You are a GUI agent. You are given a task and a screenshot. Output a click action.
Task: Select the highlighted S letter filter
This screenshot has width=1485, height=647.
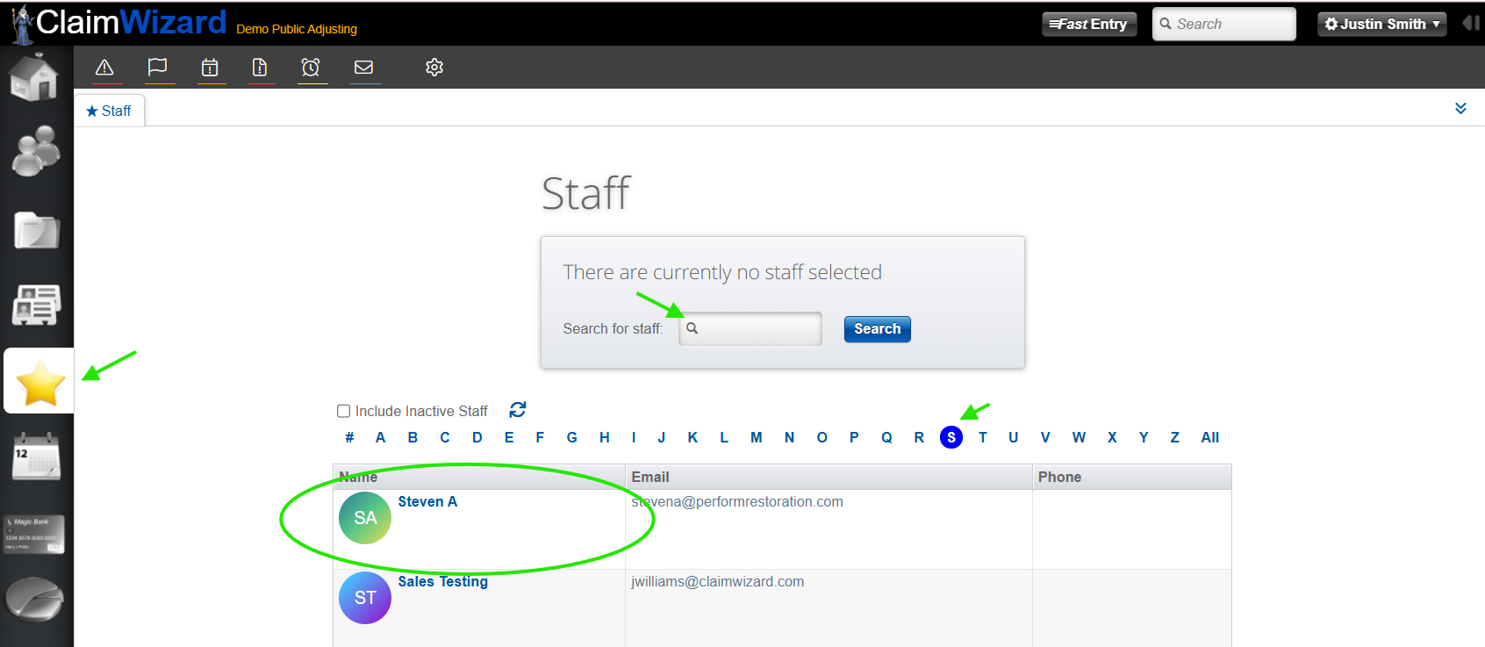[x=951, y=437]
